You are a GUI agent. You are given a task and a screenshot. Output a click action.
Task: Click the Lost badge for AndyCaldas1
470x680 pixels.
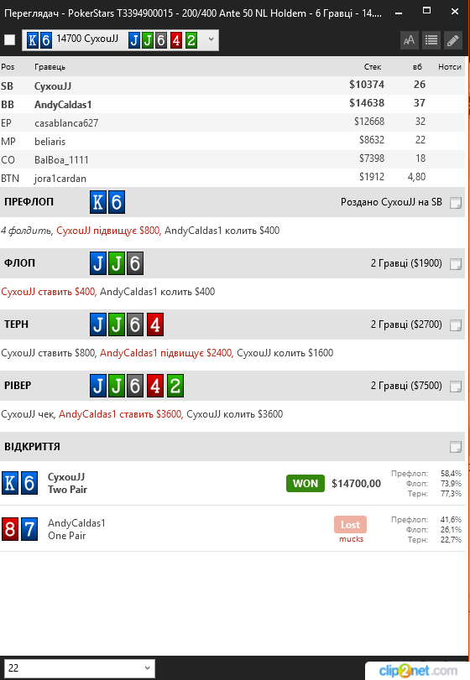pyautogui.click(x=350, y=524)
